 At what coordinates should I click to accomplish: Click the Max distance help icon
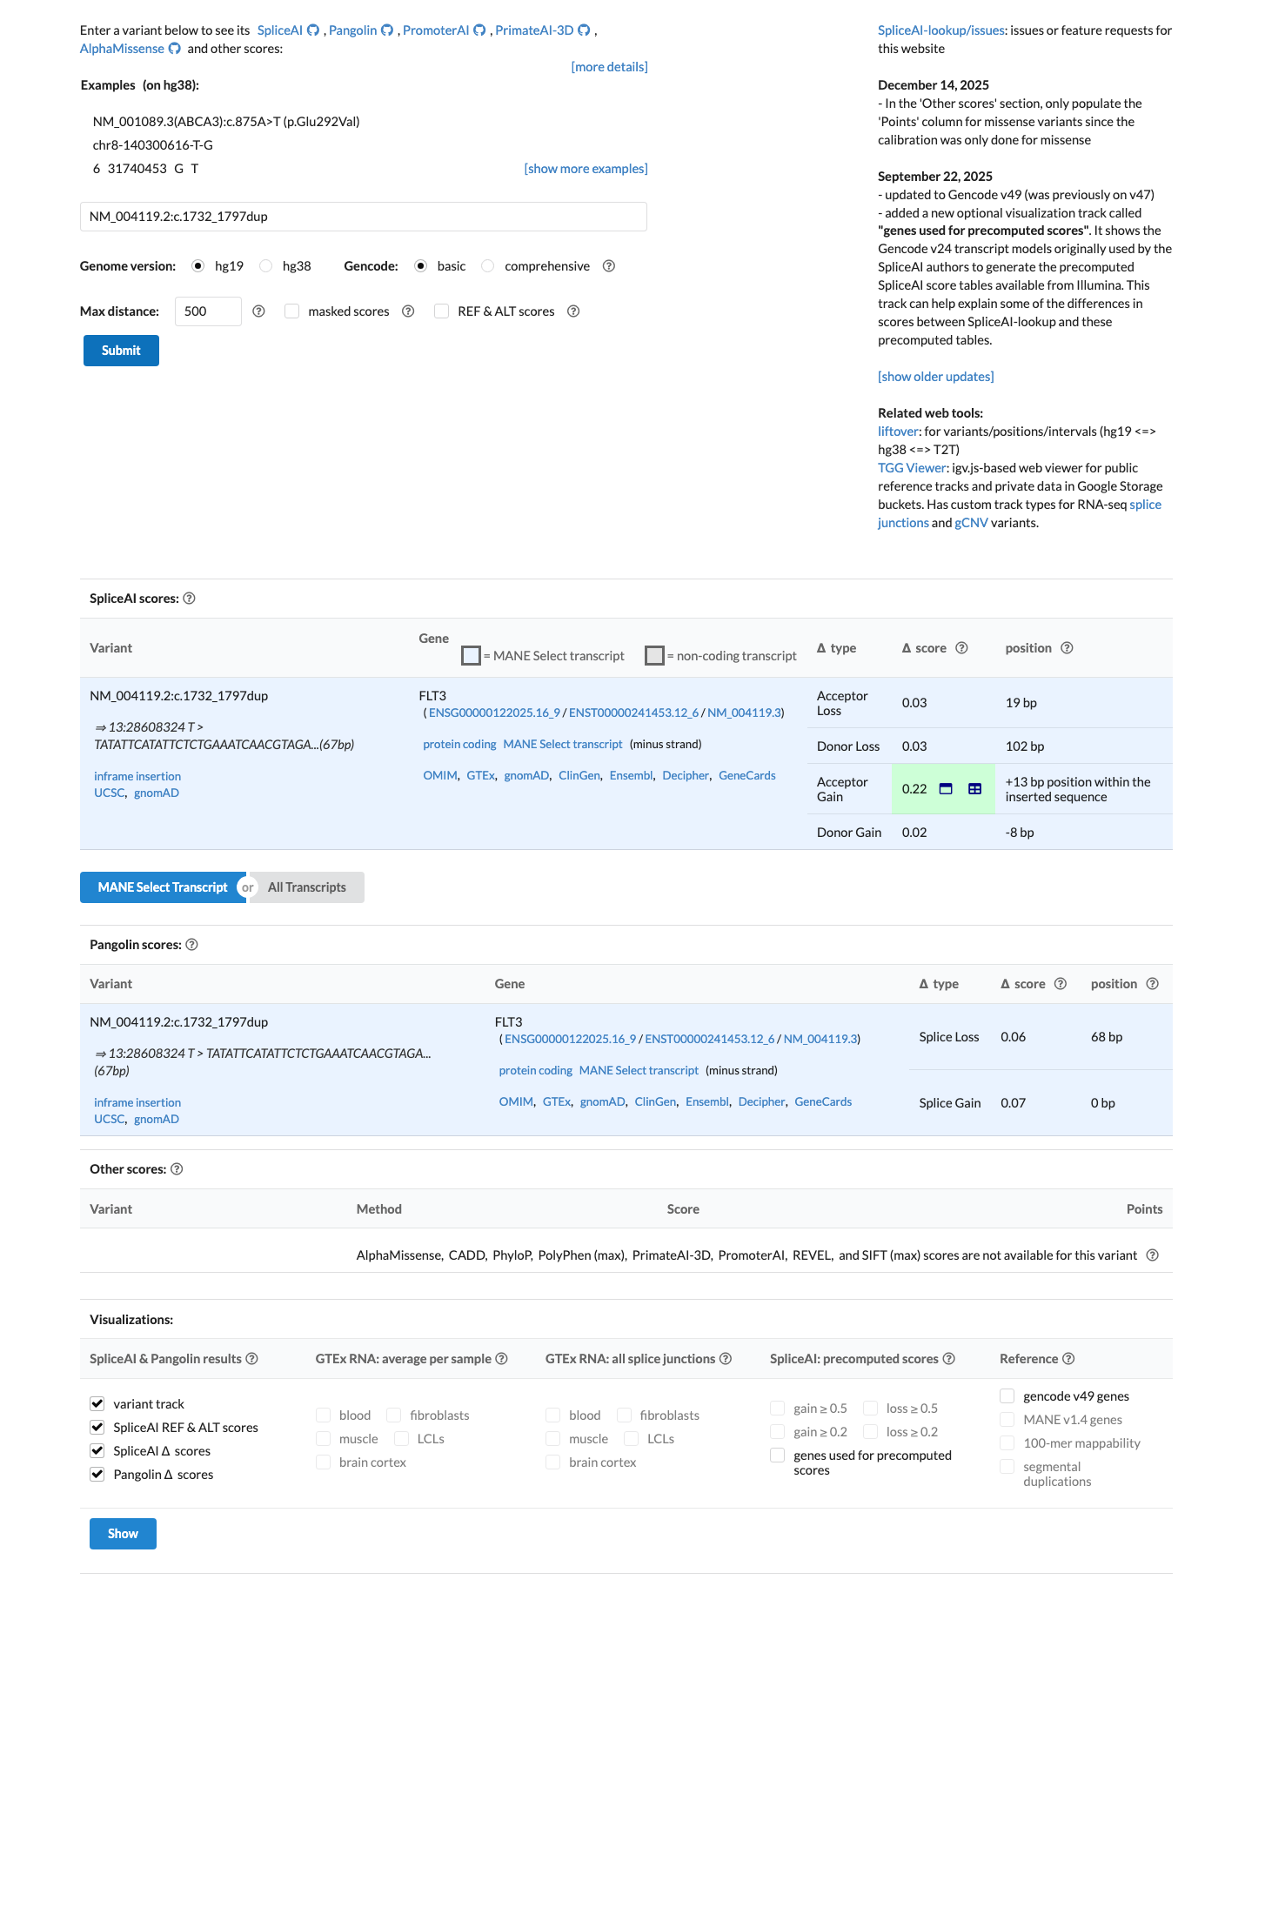click(258, 311)
